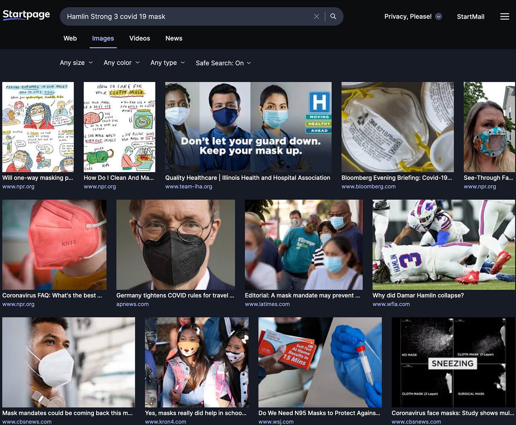Switch to the Web tab
Screen dimensions: 516x425
[x=70, y=38]
